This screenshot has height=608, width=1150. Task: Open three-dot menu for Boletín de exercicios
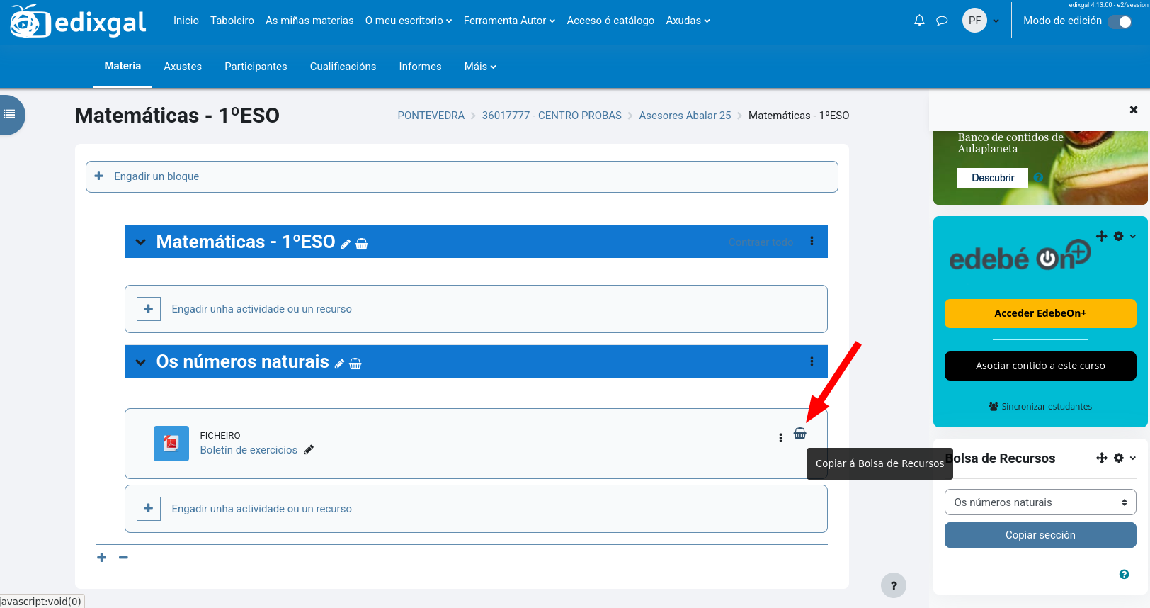(780, 438)
